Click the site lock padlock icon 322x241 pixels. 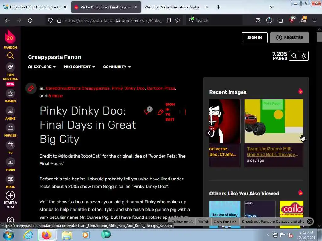(59, 20)
